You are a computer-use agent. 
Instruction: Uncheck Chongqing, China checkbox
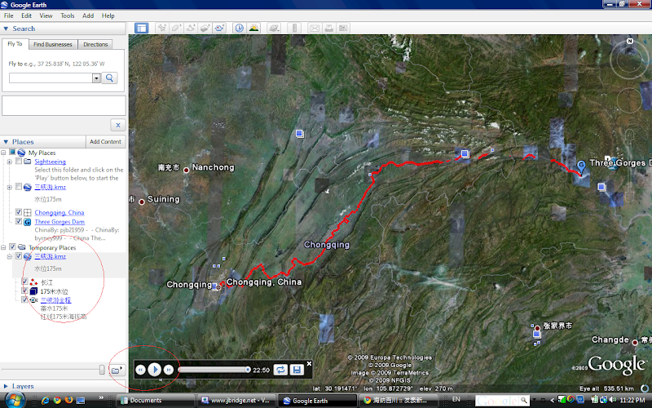[19, 212]
